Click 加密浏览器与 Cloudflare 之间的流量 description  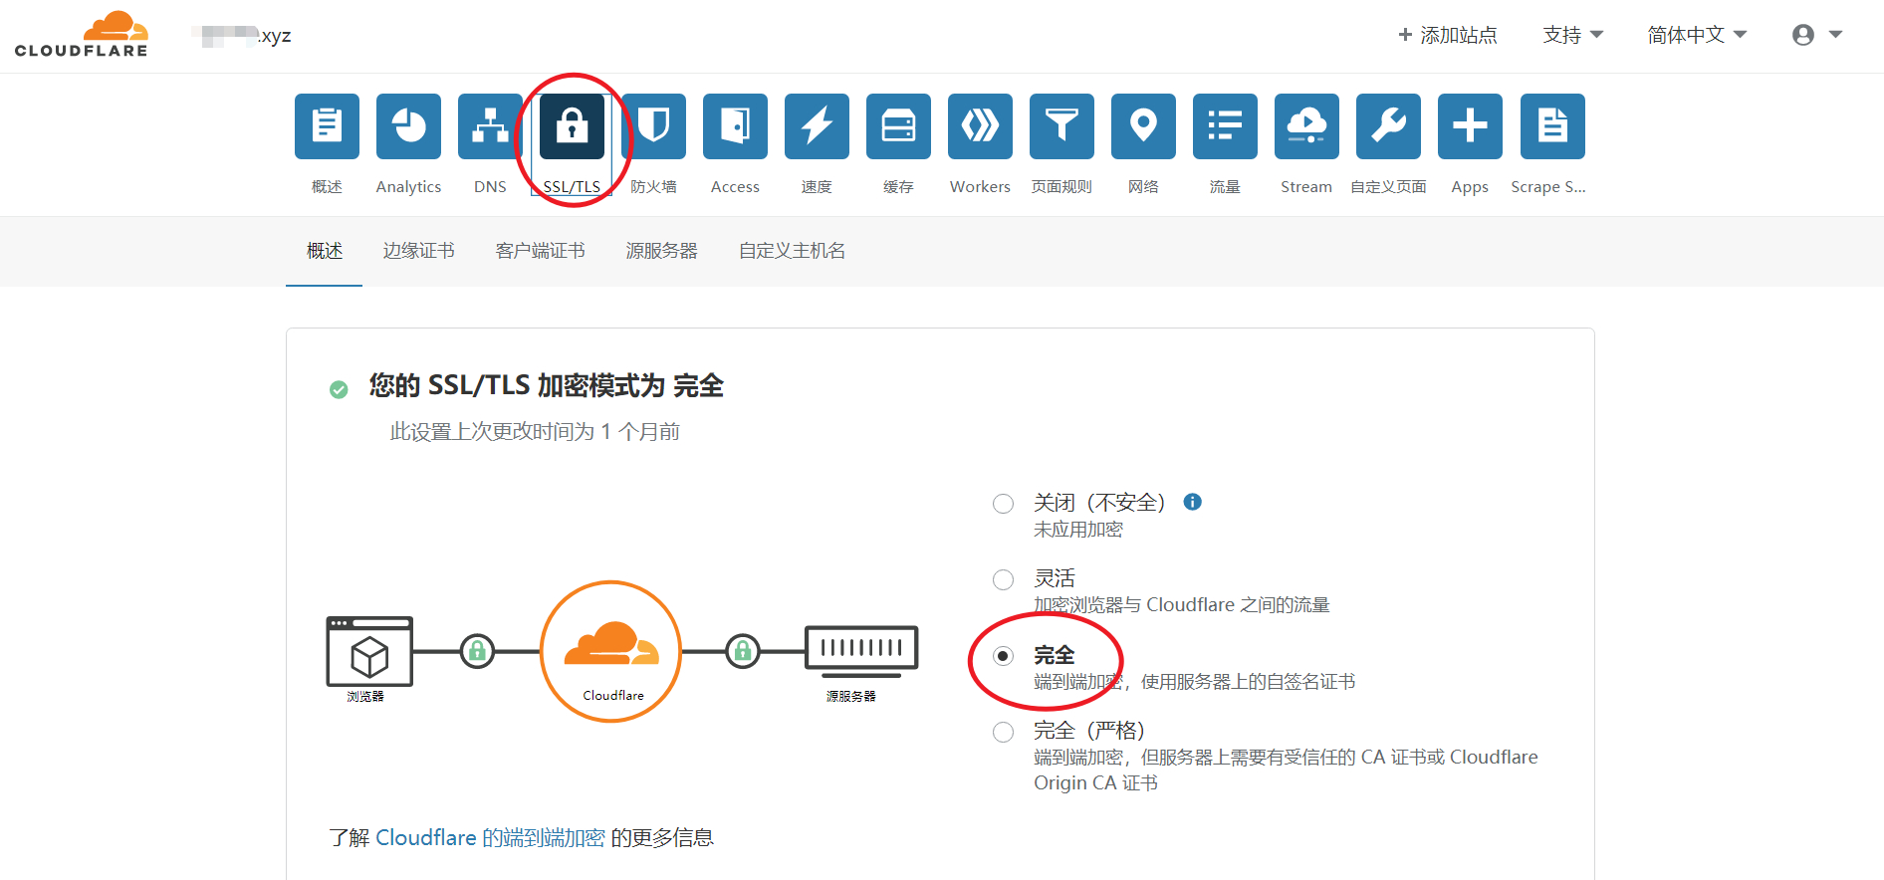coord(1182,605)
